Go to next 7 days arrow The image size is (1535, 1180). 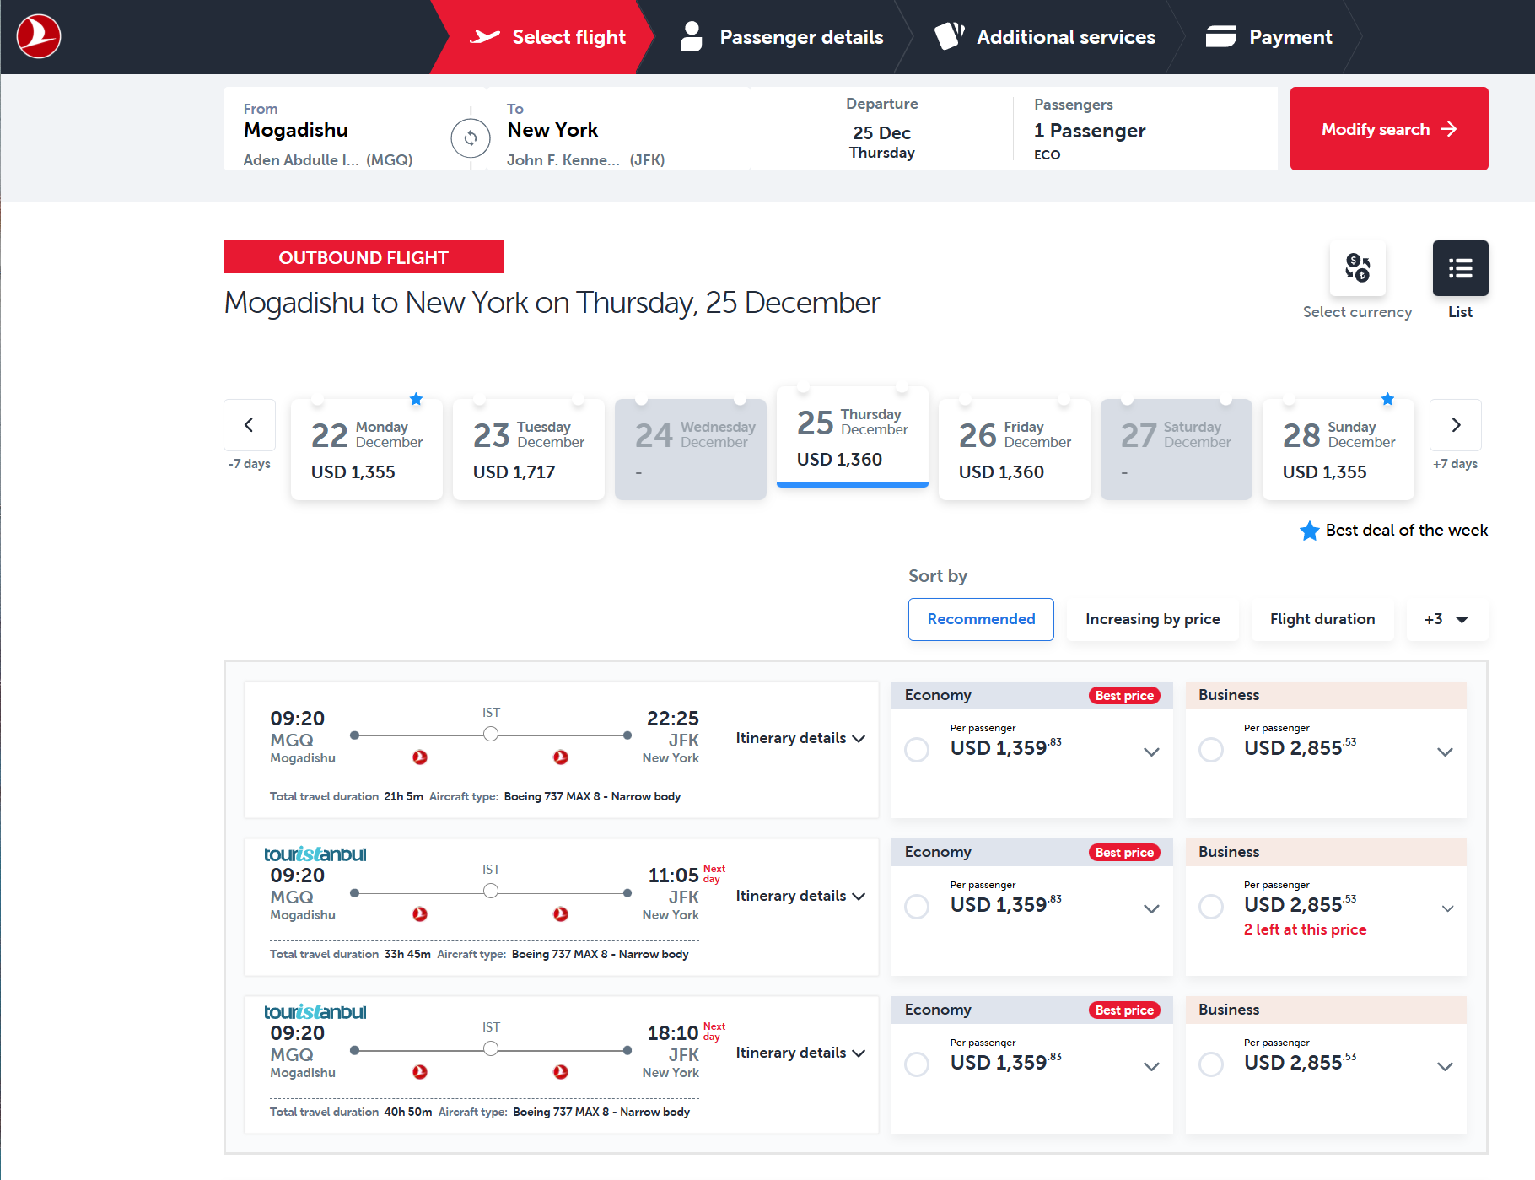pyautogui.click(x=1455, y=425)
